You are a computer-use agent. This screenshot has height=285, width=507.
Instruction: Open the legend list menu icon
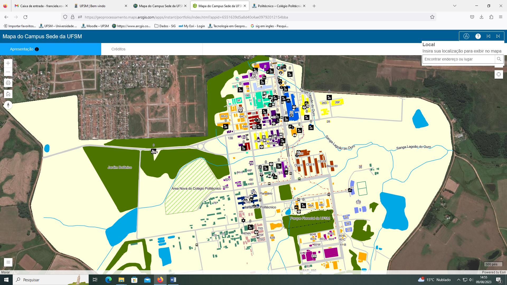click(x=8, y=262)
